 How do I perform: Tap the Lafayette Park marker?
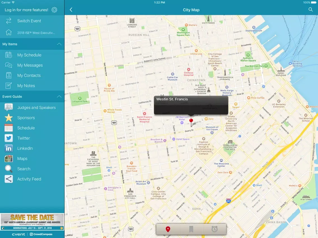pyautogui.click(x=80, y=98)
